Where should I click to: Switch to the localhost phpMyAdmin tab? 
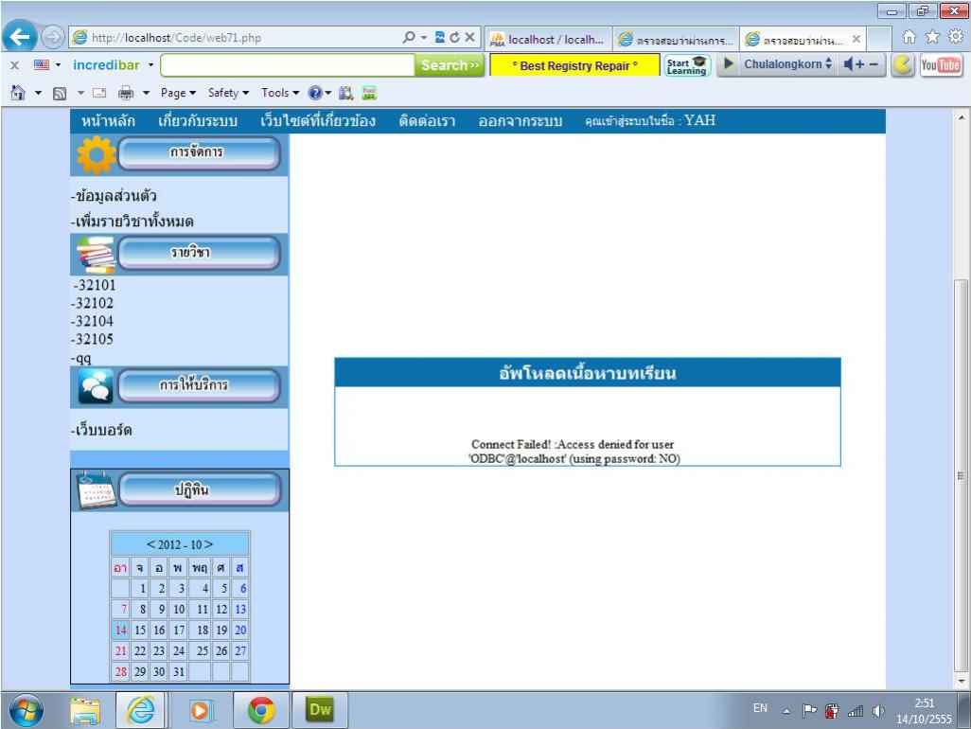coord(548,39)
